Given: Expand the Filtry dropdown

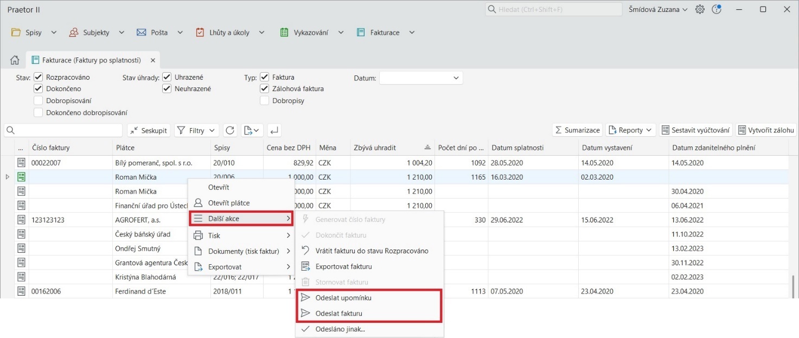Looking at the screenshot, I should click(x=196, y=130).
